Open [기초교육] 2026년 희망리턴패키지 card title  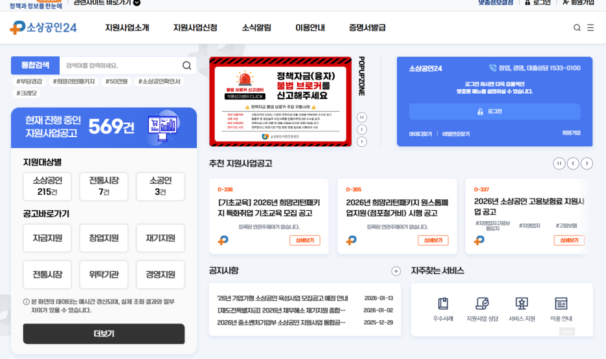[269, 208]
